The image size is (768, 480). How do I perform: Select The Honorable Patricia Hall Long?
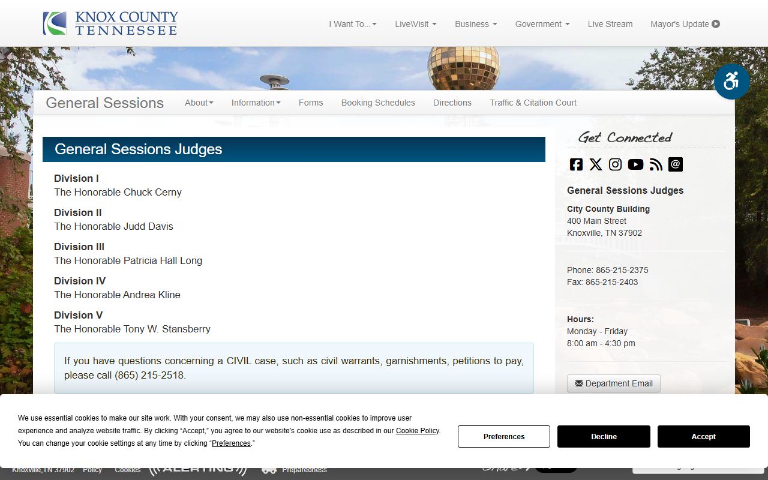[128, 260]
